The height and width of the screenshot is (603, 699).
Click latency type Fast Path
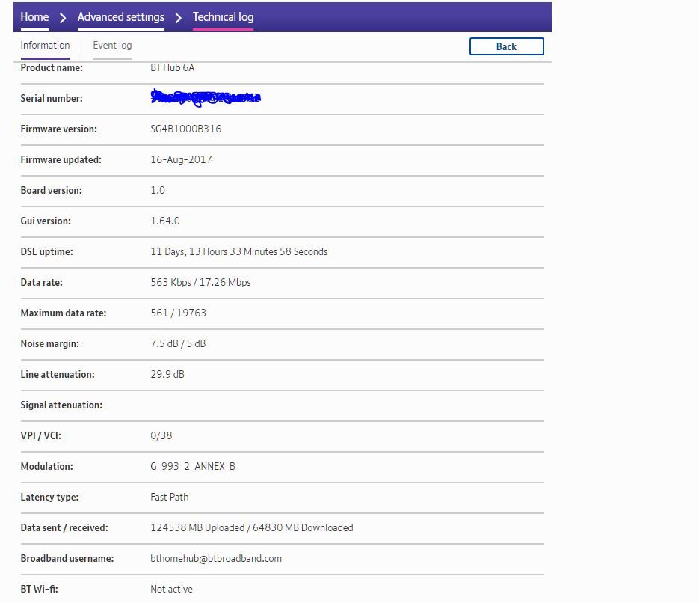[170, 498]
